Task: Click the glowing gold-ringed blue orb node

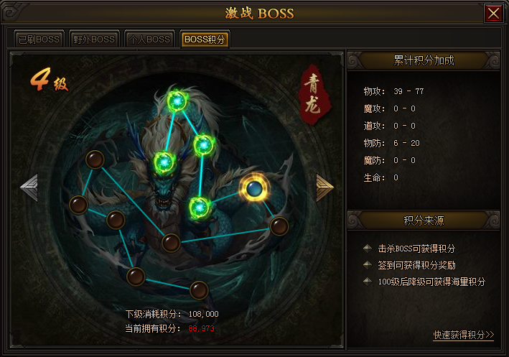Action: tap(254, 188)
